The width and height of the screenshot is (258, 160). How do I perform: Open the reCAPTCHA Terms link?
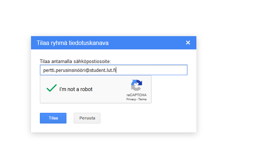tap(142, 99)
